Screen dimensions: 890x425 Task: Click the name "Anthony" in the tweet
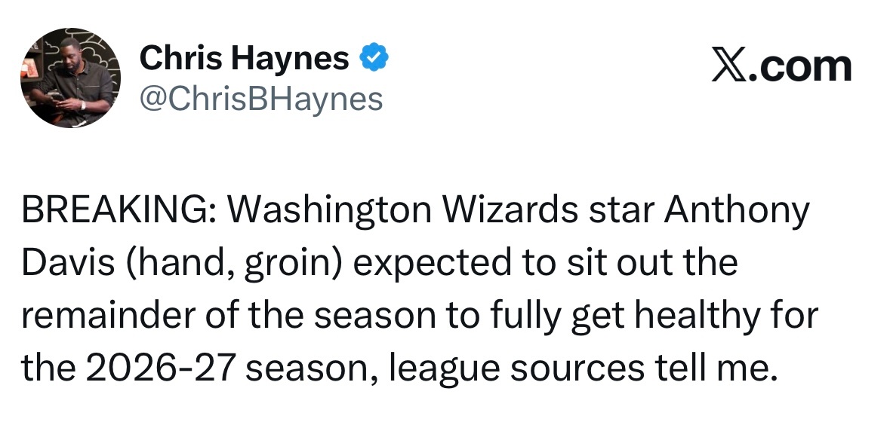click(x=736, y=212)
